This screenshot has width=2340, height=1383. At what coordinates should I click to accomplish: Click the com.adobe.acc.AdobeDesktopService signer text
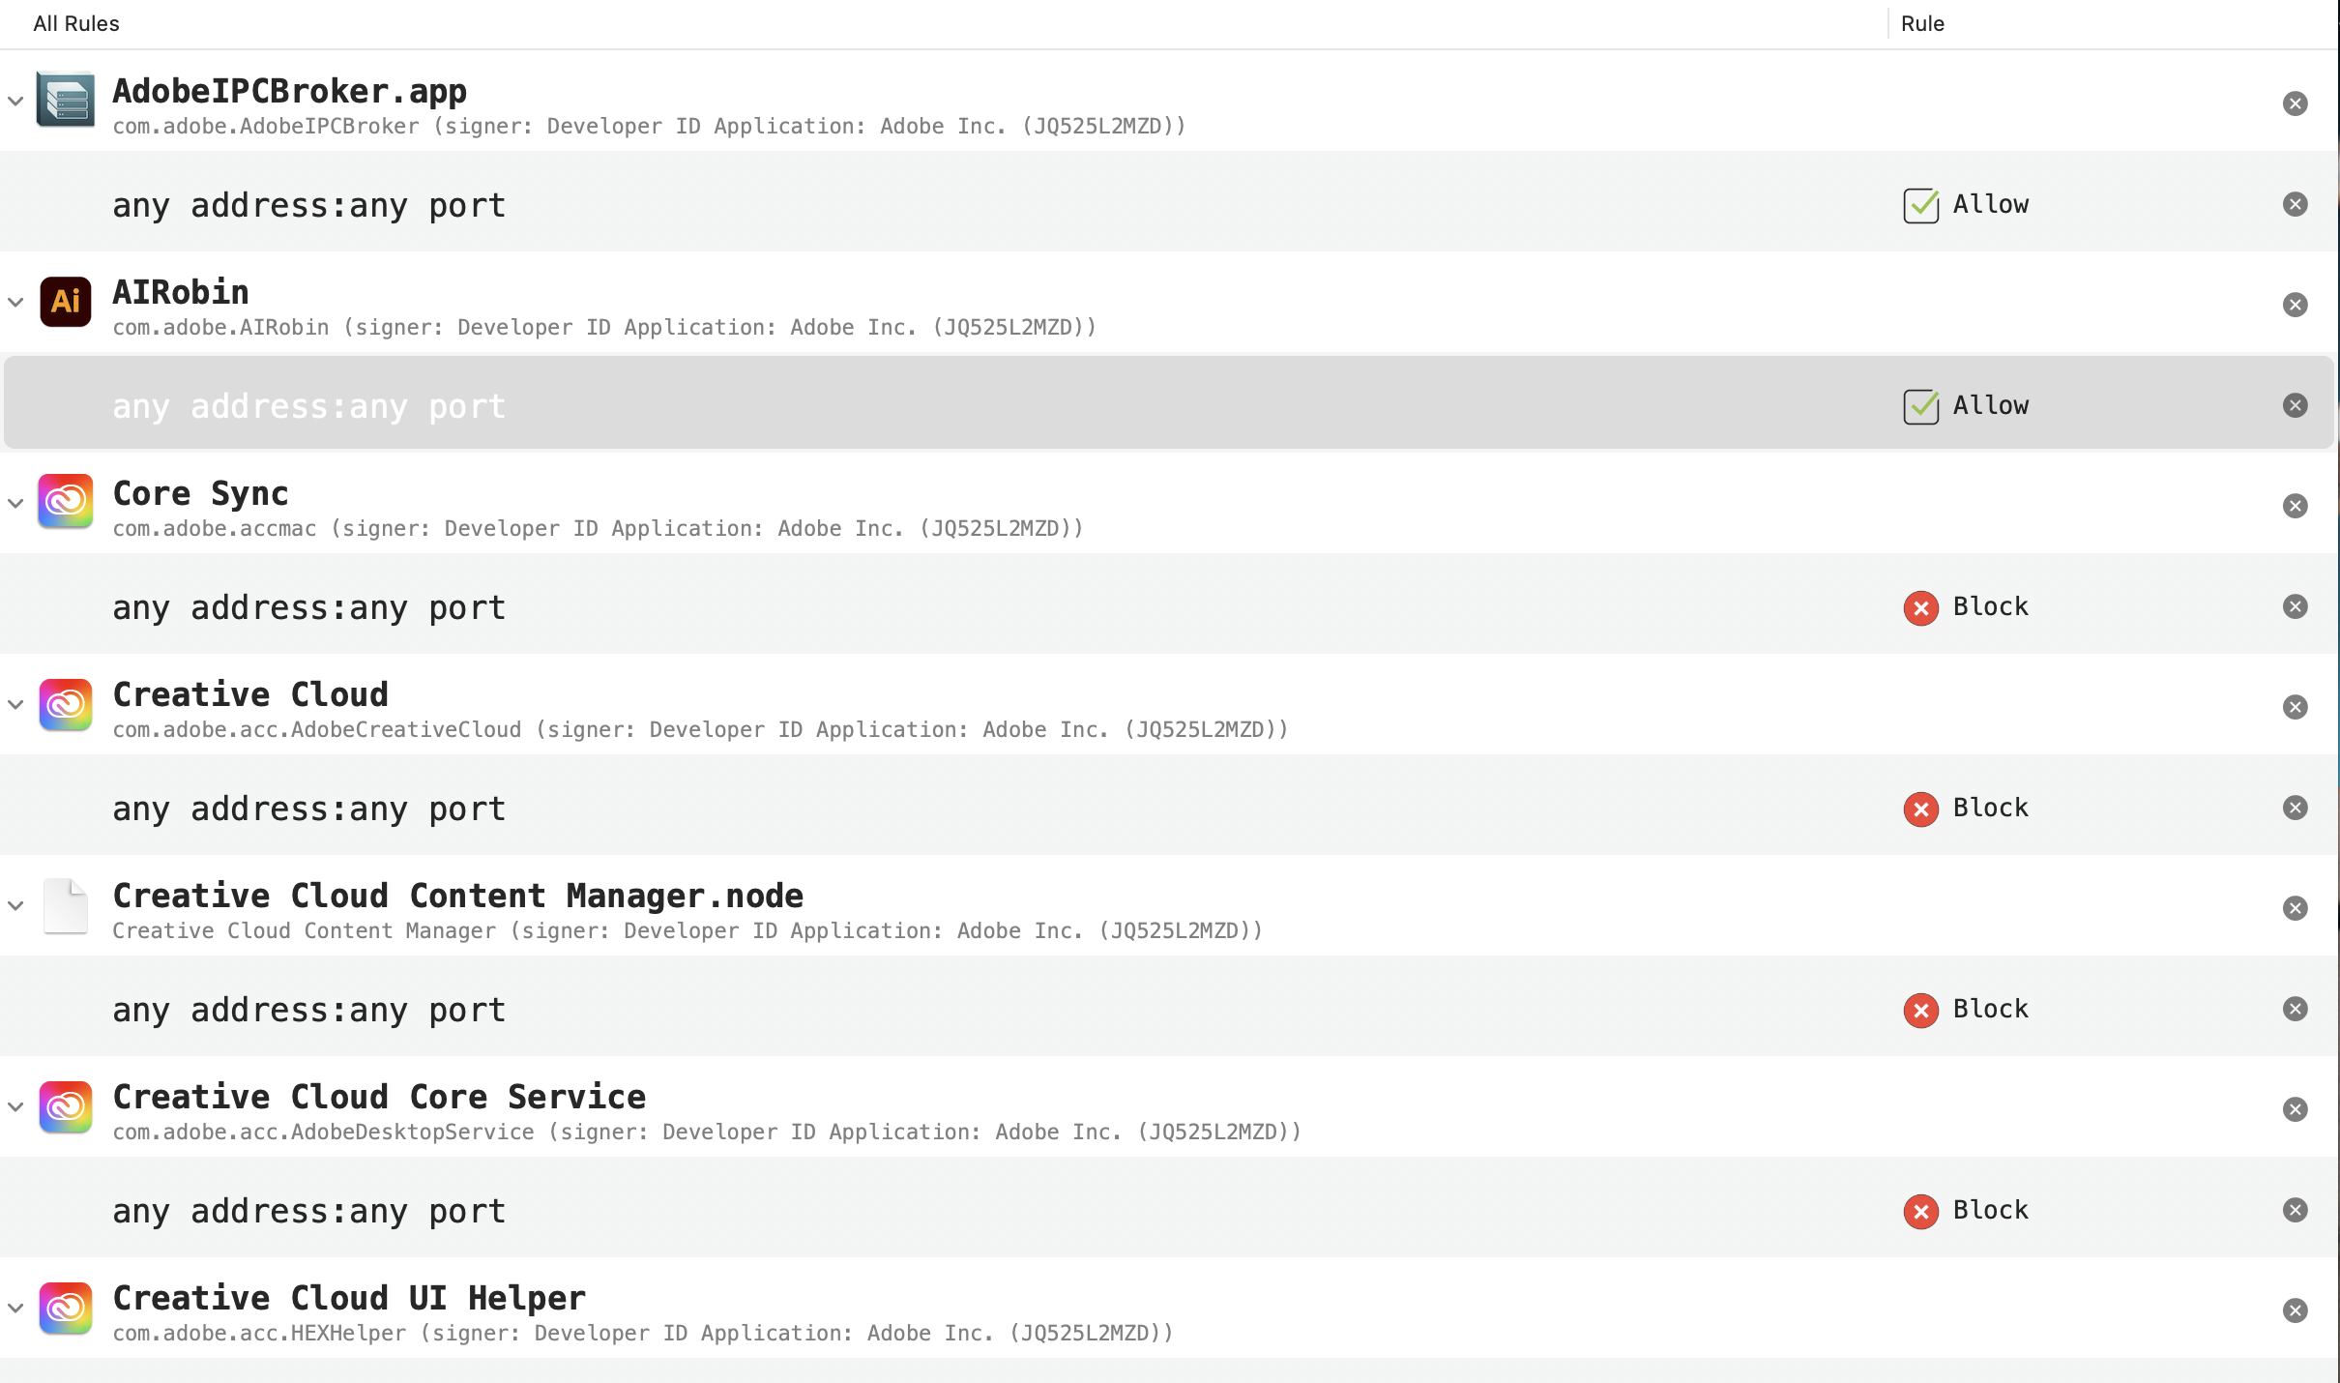[707, 1133]
